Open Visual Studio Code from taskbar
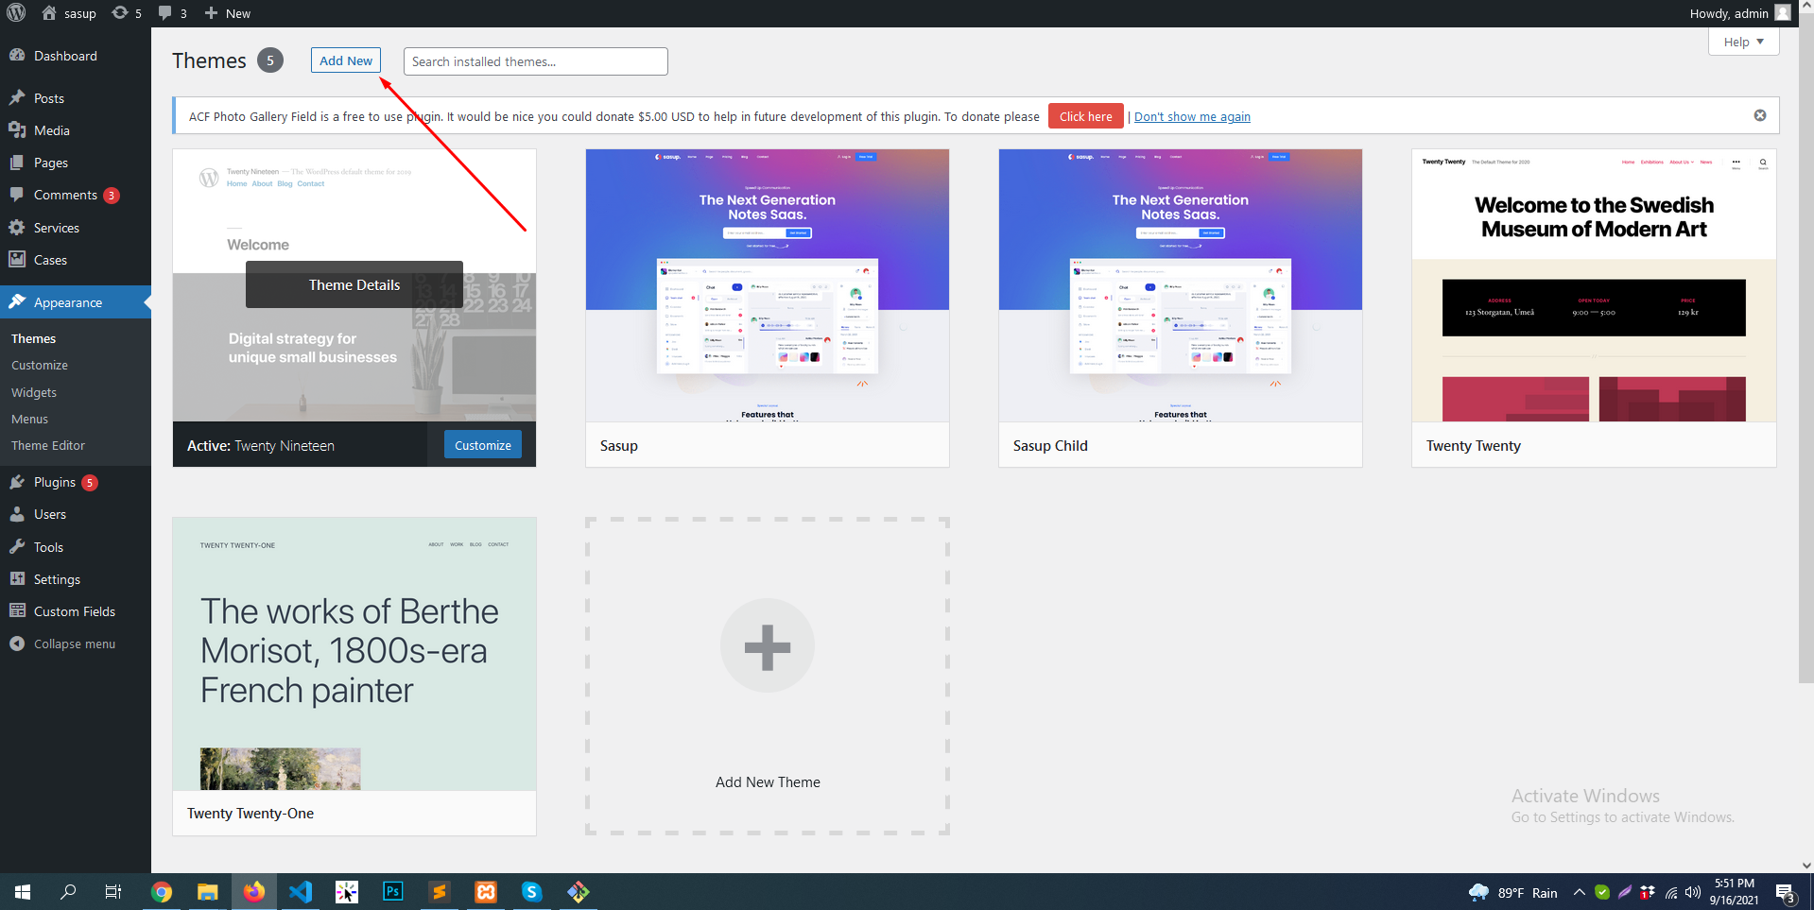The width and height of the screenshot is (1814, 910). 301,892
